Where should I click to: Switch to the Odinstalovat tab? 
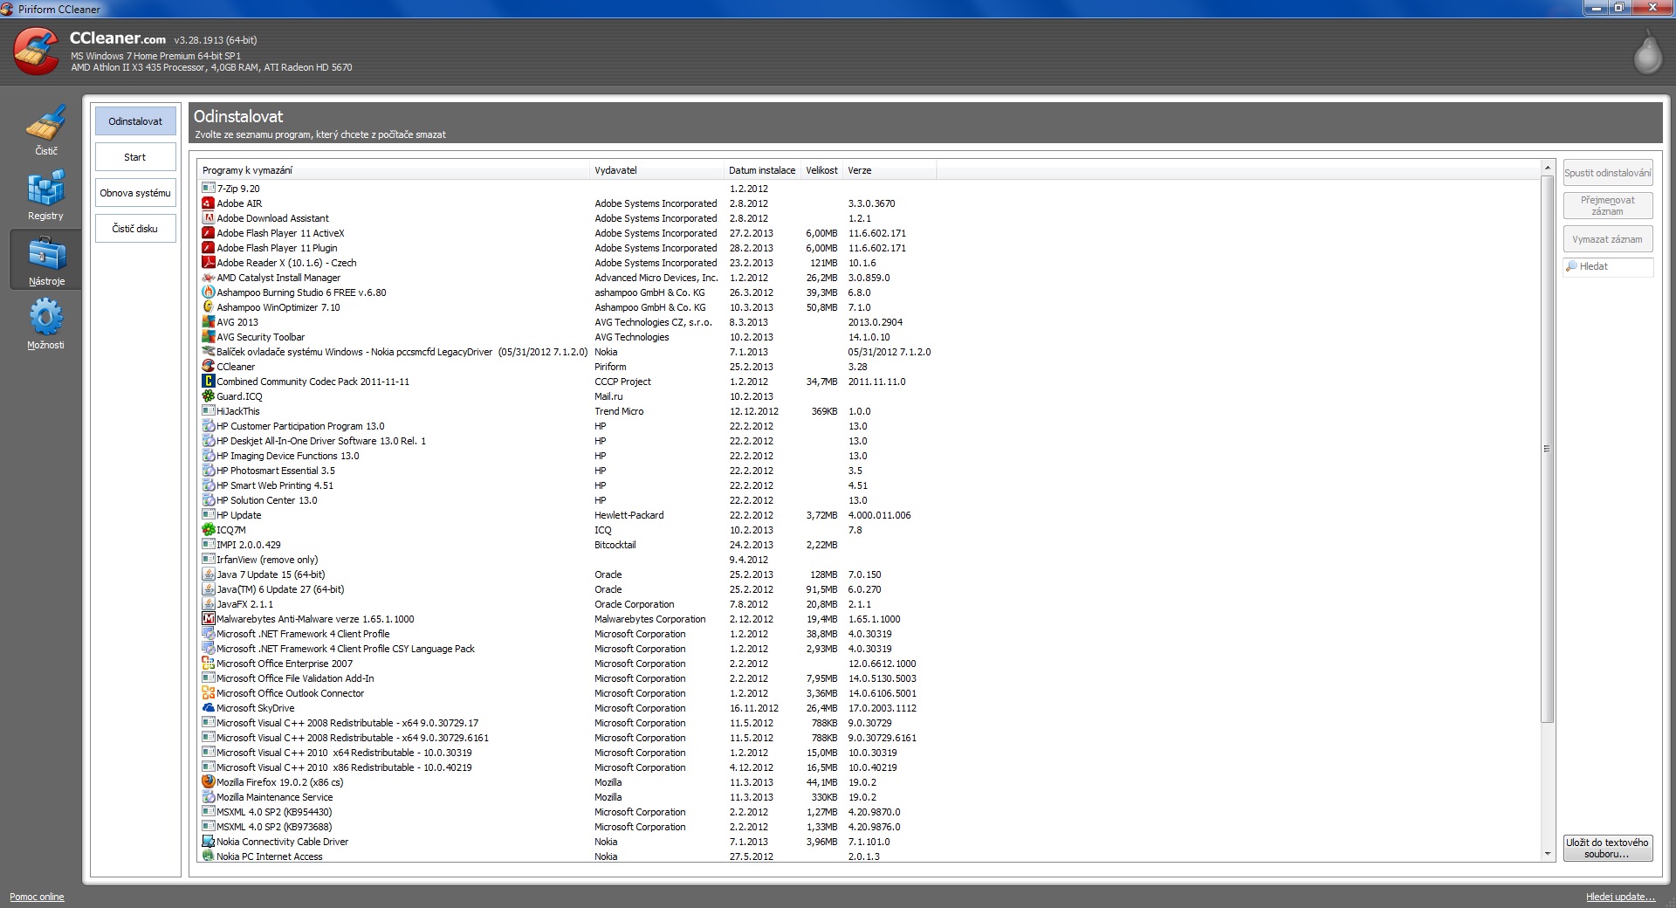(135, 121)
